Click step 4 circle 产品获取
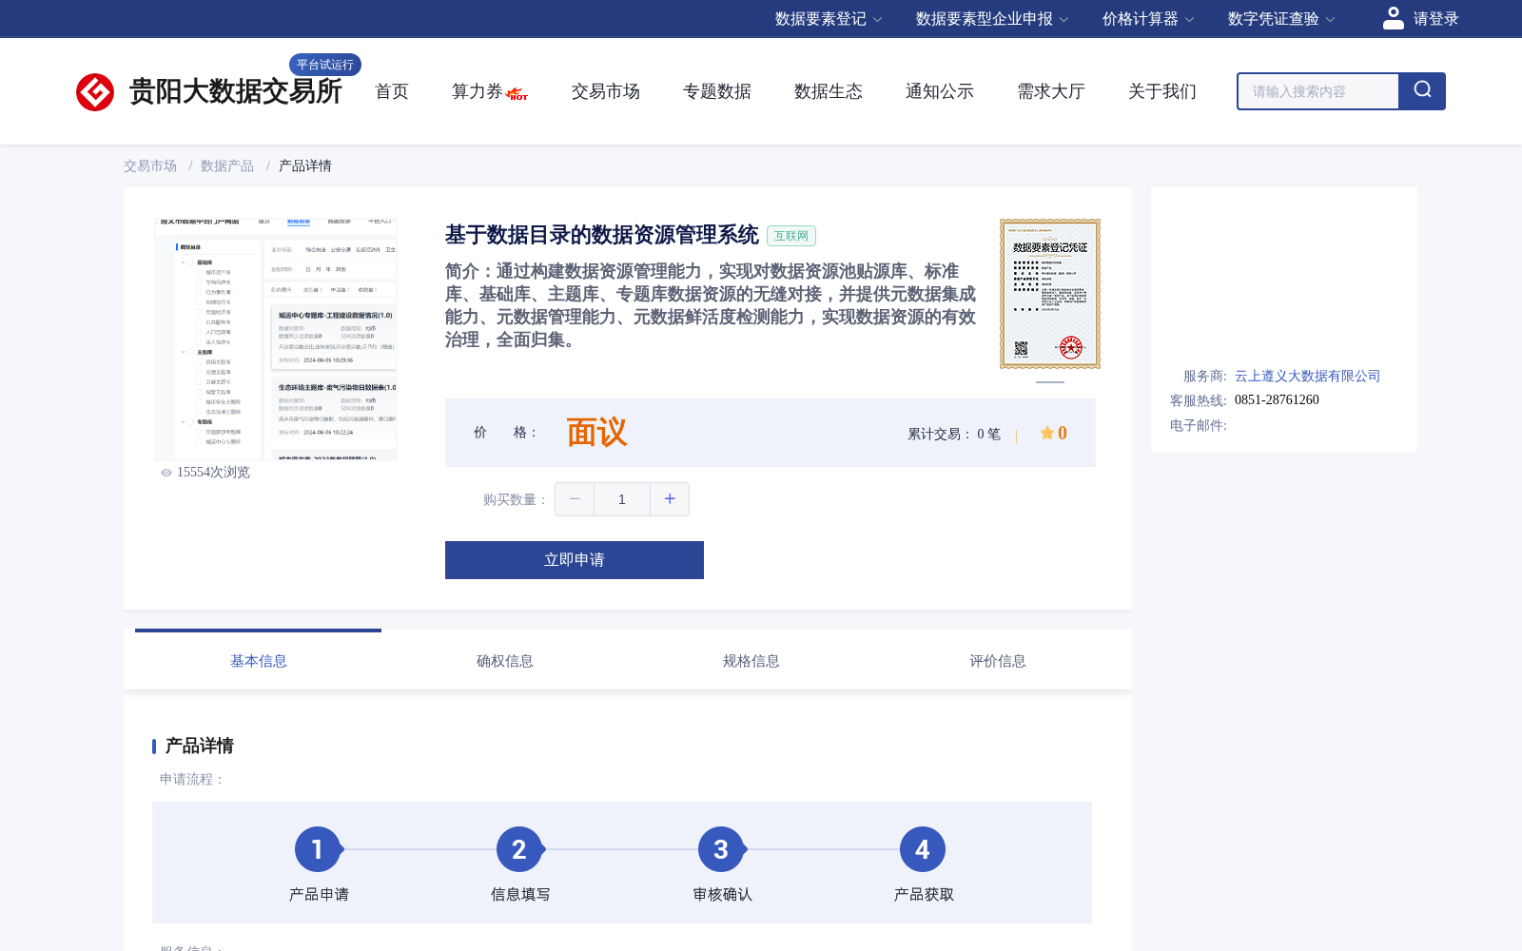This screenshot has height=951, width=1522. point(923,849)
